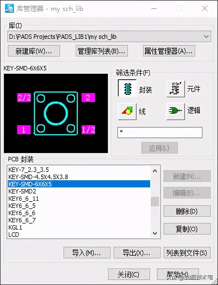Open 管理库列表(B) dialog
This screenshot has height=285, width=218.
102,51
